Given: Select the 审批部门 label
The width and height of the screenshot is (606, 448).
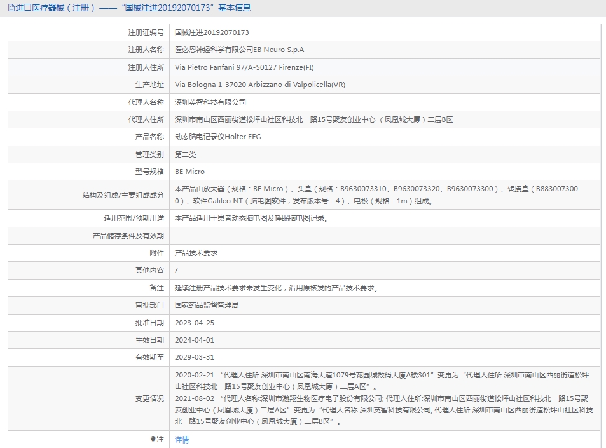Looking at the screenshot, I should point(149,305).
